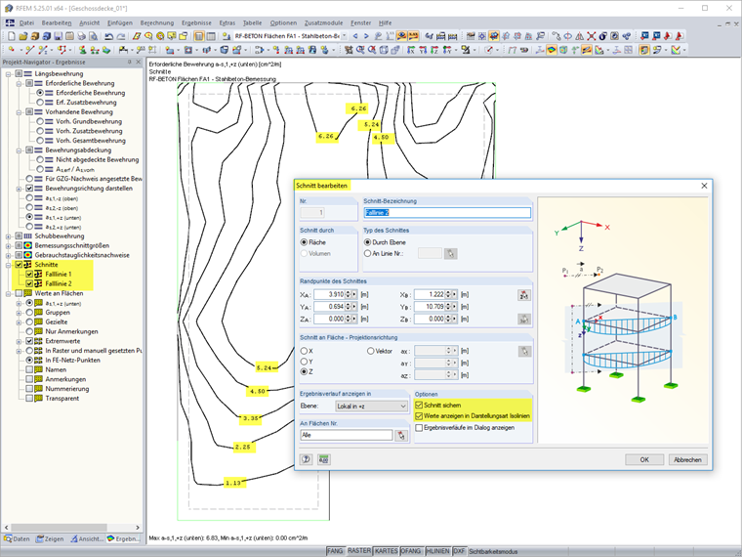This screenshot has width=742, height=557.
Task: Uncheck Schnitt sichern option
Action: 419,405
